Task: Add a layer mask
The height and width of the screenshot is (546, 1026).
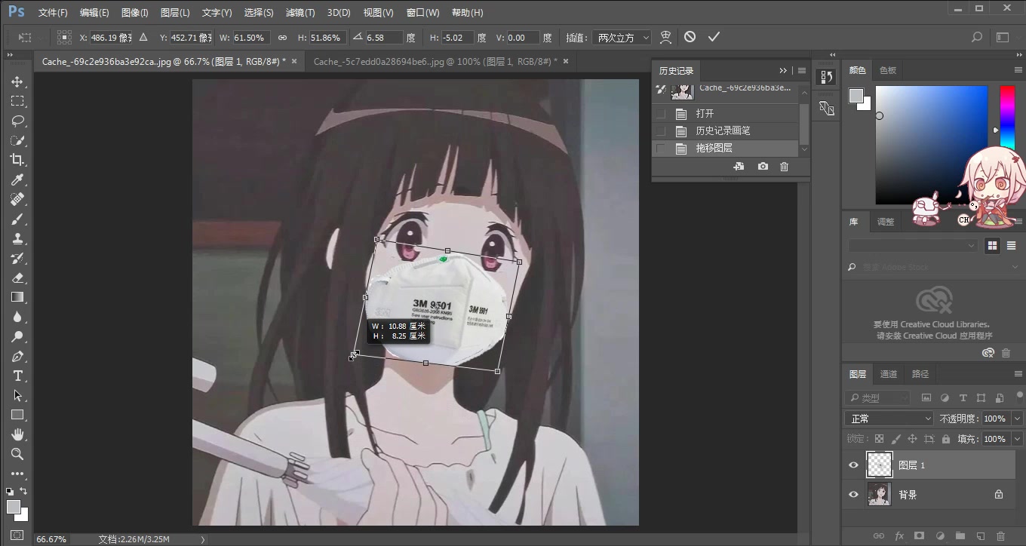Action: pos(919,536)
